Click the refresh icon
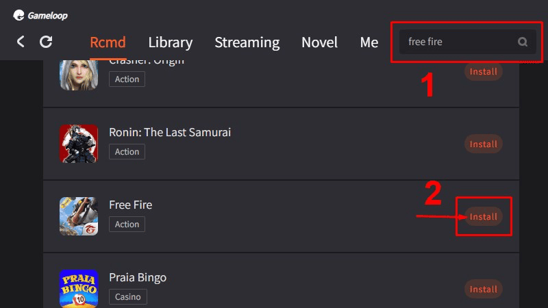The height and width of the screenshot is (308, 548). coord(46,42)
